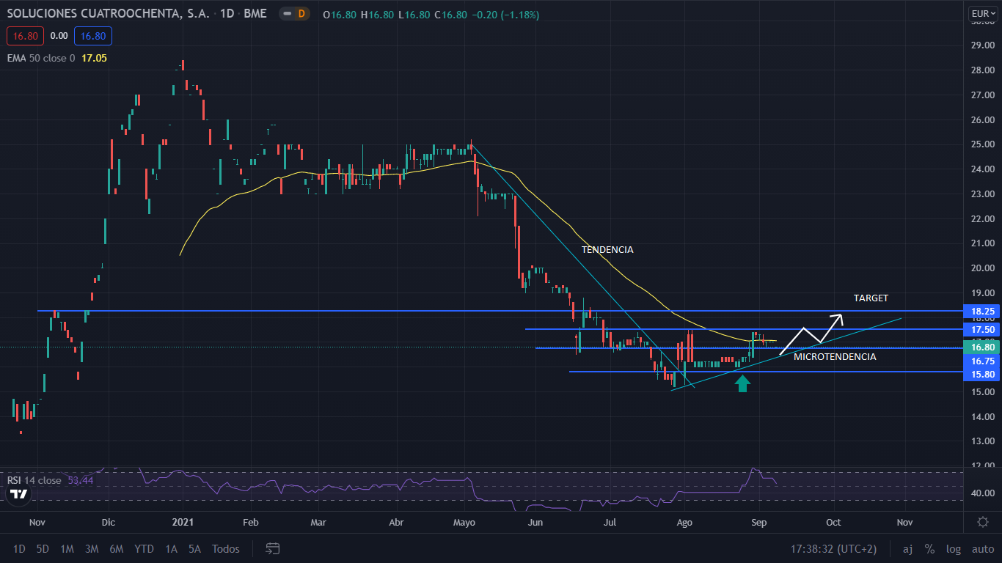Image resolution: width=1002 pixels, height=563 pixels.
Task: Select the RSI 14 indicator legend
Action: pyautogui.click(x=34, y=480)
